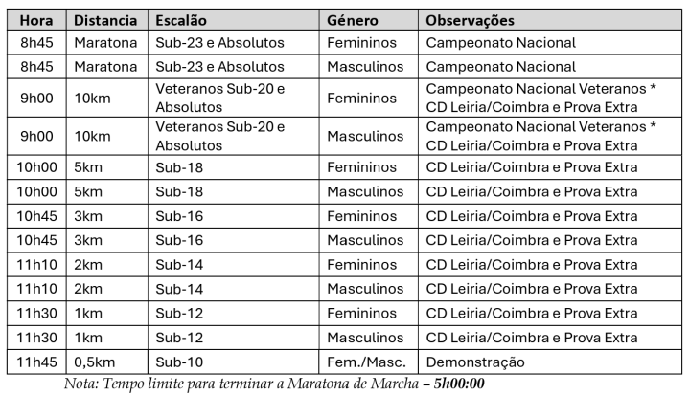Select Masculinos in the Veteranos 10km row
690x395 pixels.
point(365,136)
